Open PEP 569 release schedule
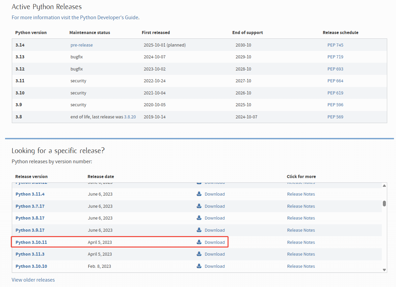Viewport: 396px width, 287px height. pos(335,117)
